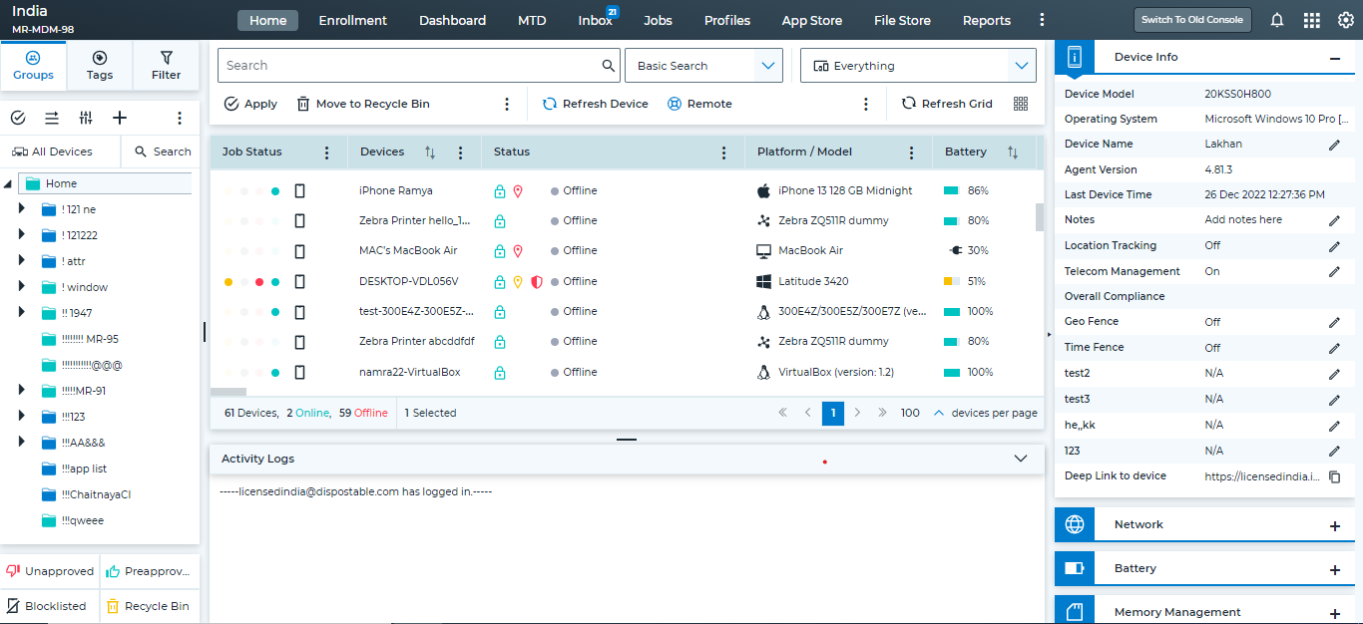This screenshot has height=624, width=1363.
Task: Click Refresh Device
Action: pos(596,104)
